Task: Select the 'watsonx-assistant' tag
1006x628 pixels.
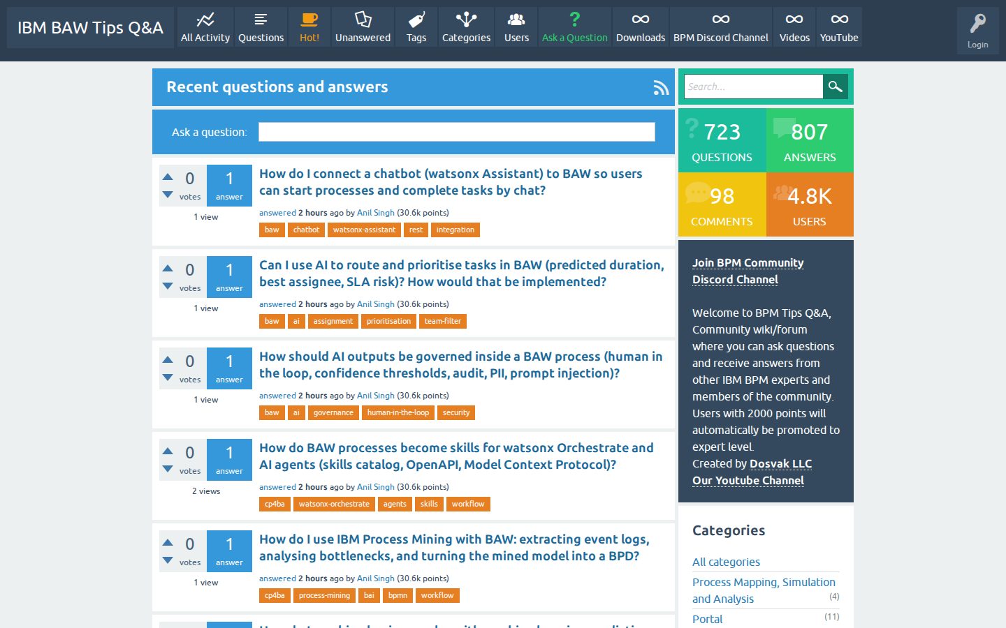Action: (364, 230)
